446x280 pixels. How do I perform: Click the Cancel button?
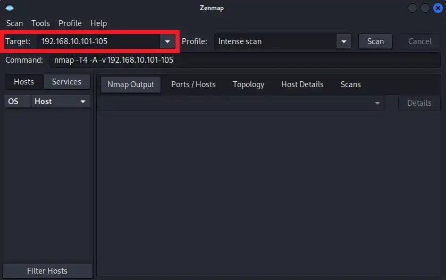click(420, 41)
